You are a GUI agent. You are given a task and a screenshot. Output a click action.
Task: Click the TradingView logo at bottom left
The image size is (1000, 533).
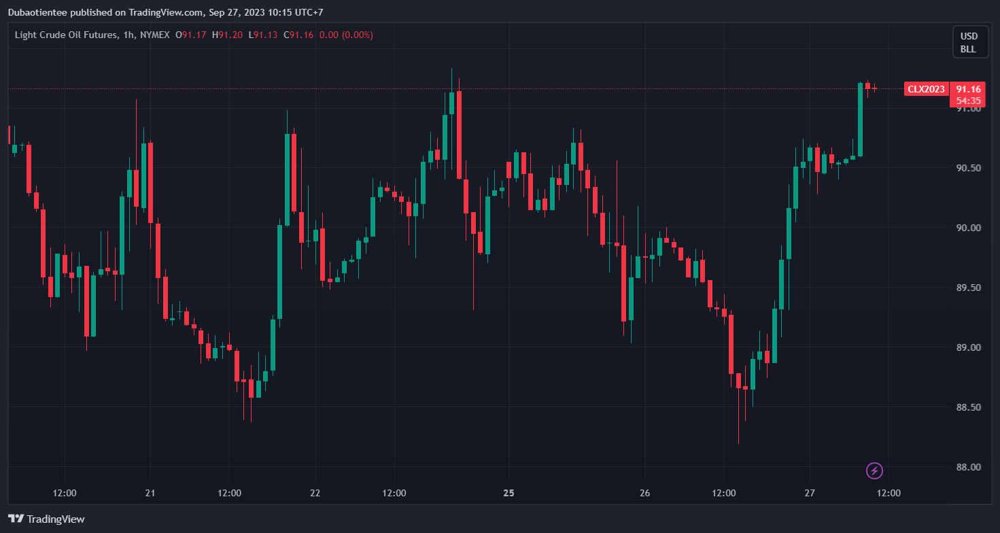(x=46, y=519)
